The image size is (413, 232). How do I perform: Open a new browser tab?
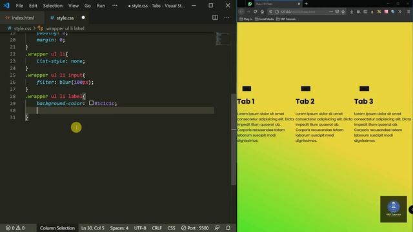pos(306,4)
